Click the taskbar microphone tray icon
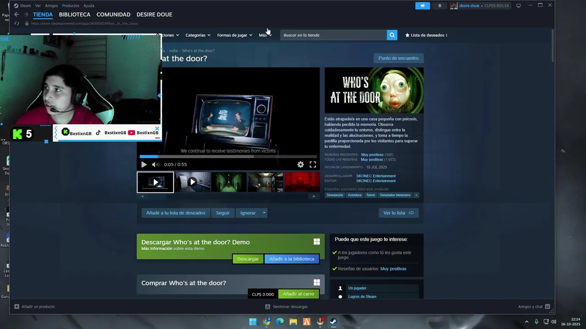Screen dimensions: 586x329 536,322
